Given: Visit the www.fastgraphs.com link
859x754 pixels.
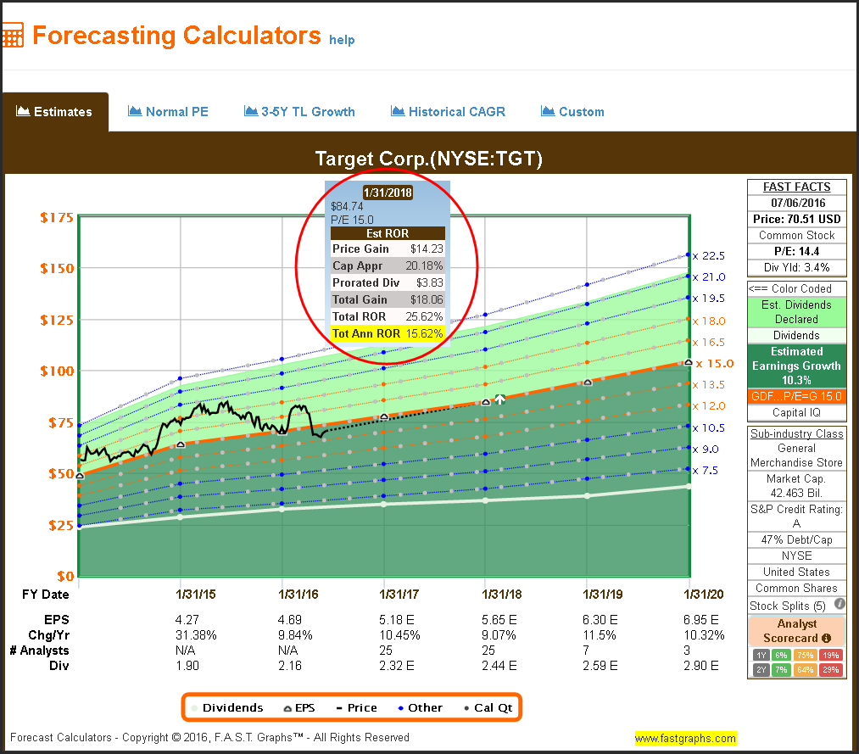Looking at the screenshot, I should (x=685, y=738).
